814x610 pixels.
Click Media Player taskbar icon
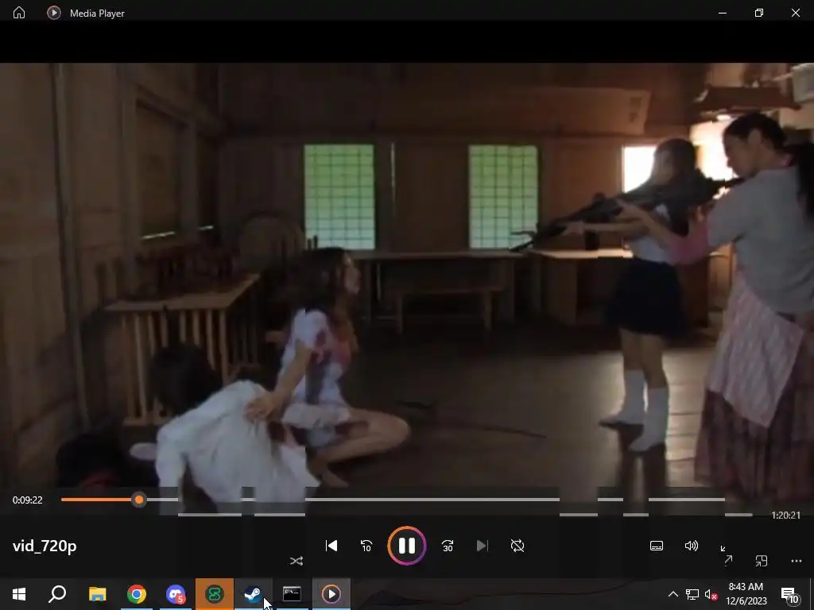[x=331, y=594]
